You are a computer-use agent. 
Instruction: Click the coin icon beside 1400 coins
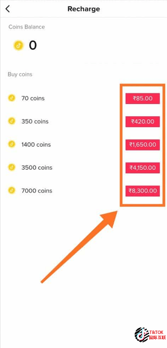coord(12,144)
